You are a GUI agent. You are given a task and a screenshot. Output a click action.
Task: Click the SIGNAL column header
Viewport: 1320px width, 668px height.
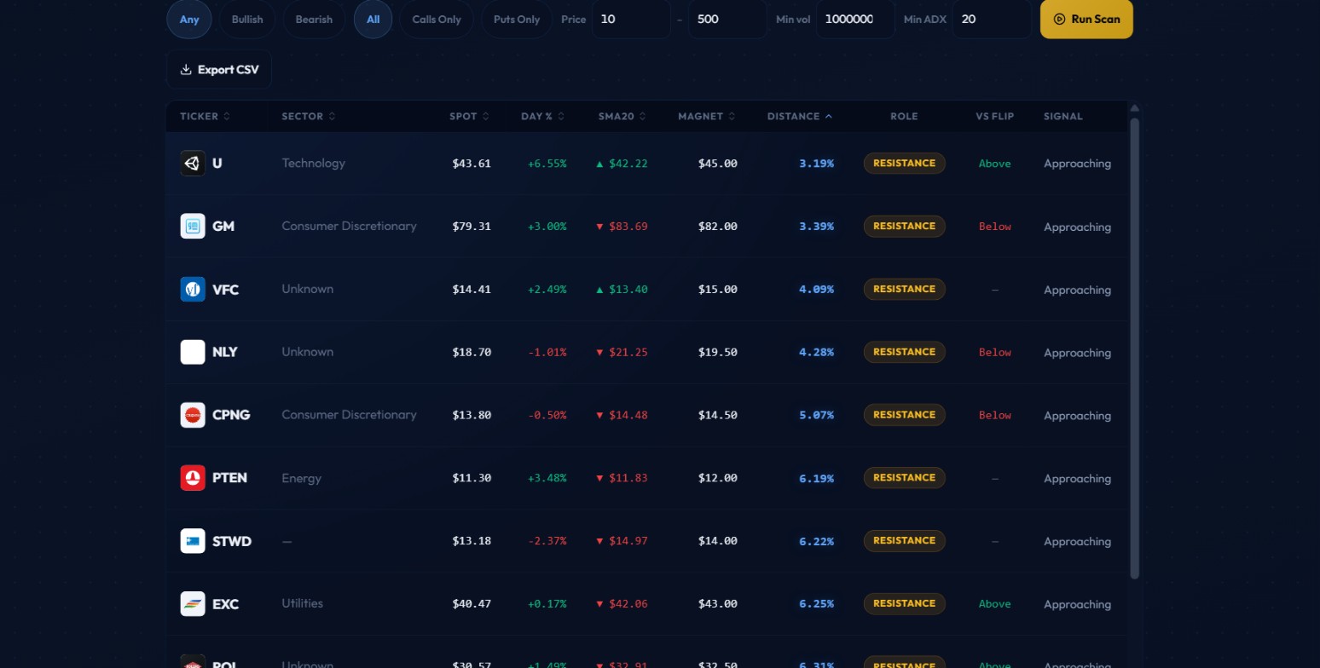[x=1062, y=116]
